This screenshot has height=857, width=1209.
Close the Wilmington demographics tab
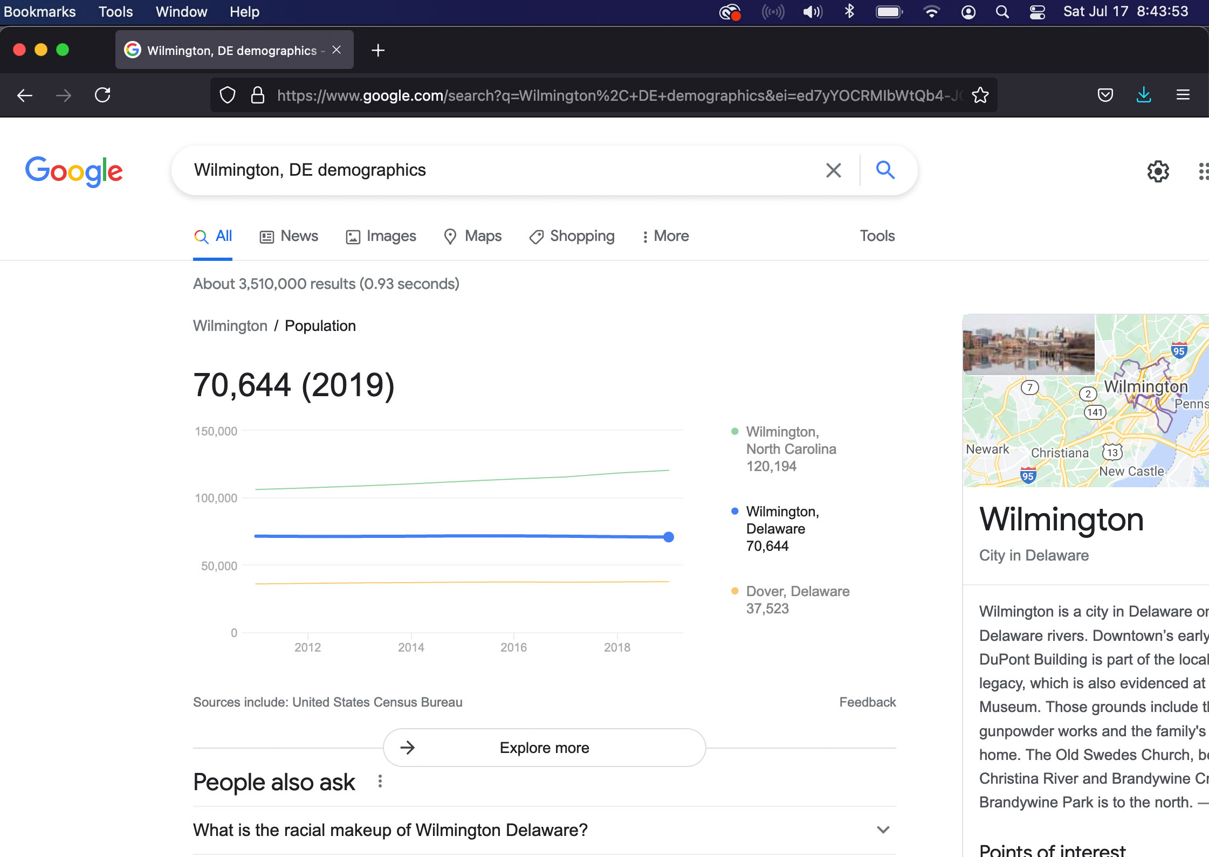(x=336, y=50)
